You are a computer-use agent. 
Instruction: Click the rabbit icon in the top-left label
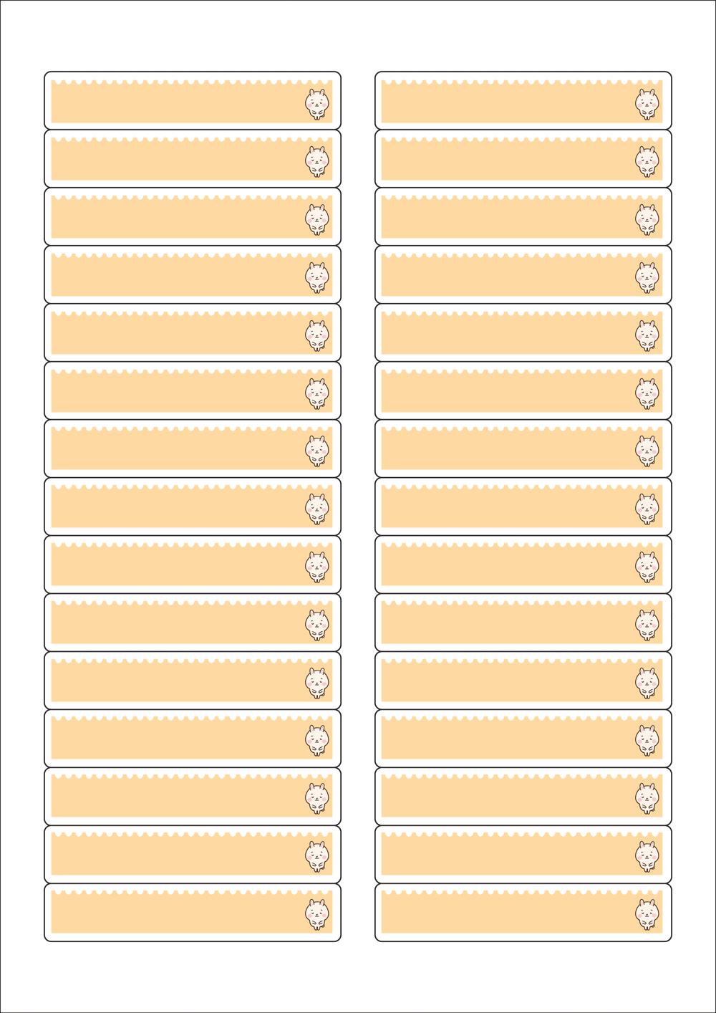tap(316, 105)
